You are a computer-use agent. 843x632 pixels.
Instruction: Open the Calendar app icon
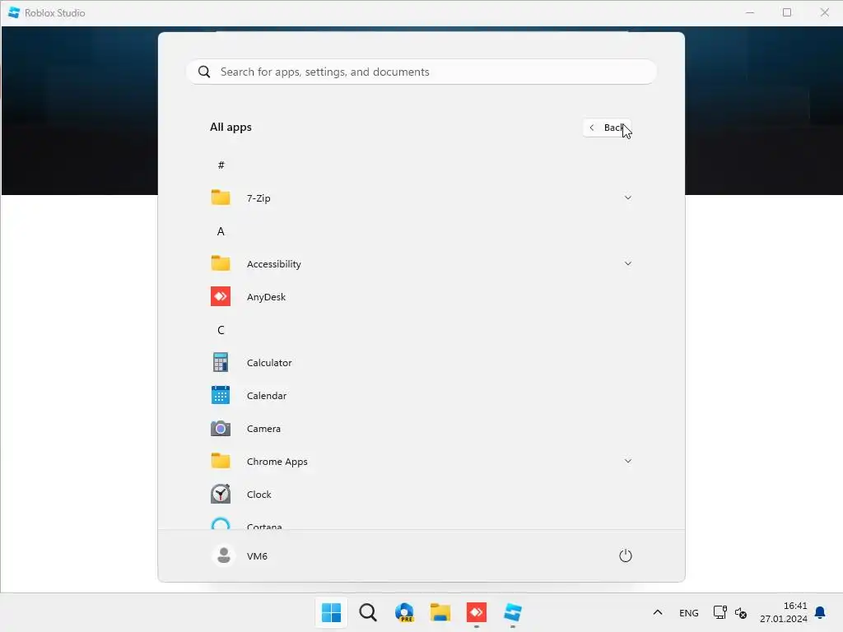[x=221, y=395]
